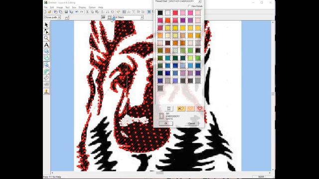This screenshot has width=319, height=179.
Task: Toggle the View Details checkbox
Action: (189, 6)
